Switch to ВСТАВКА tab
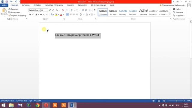Image resolution: width=192 pixels, height=108 pixels. pyautogui.click(x=26, y=5)
